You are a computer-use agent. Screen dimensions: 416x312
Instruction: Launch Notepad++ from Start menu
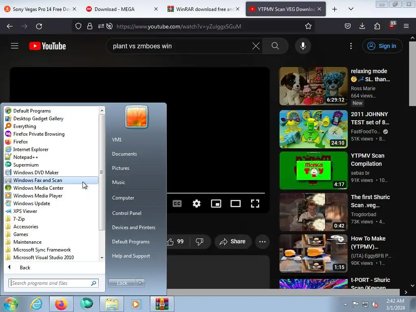pyautogui.click(x=51, y=157)
